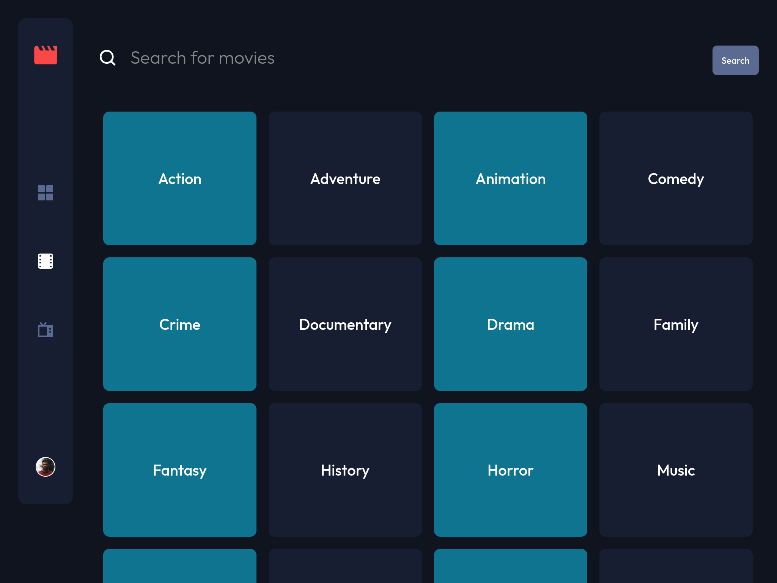
Task: Open the TV series icon in sidebar
Action: tap(46, 329)
